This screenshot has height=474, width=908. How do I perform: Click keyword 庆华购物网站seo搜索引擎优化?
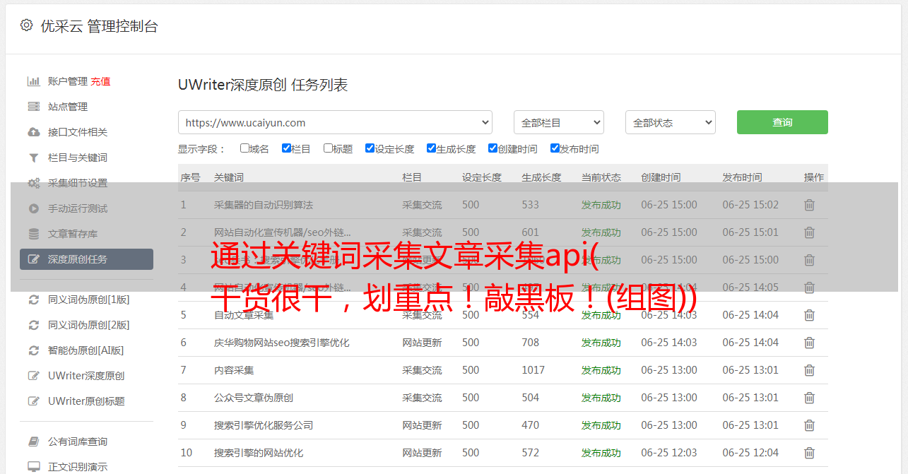coord(282,343)
